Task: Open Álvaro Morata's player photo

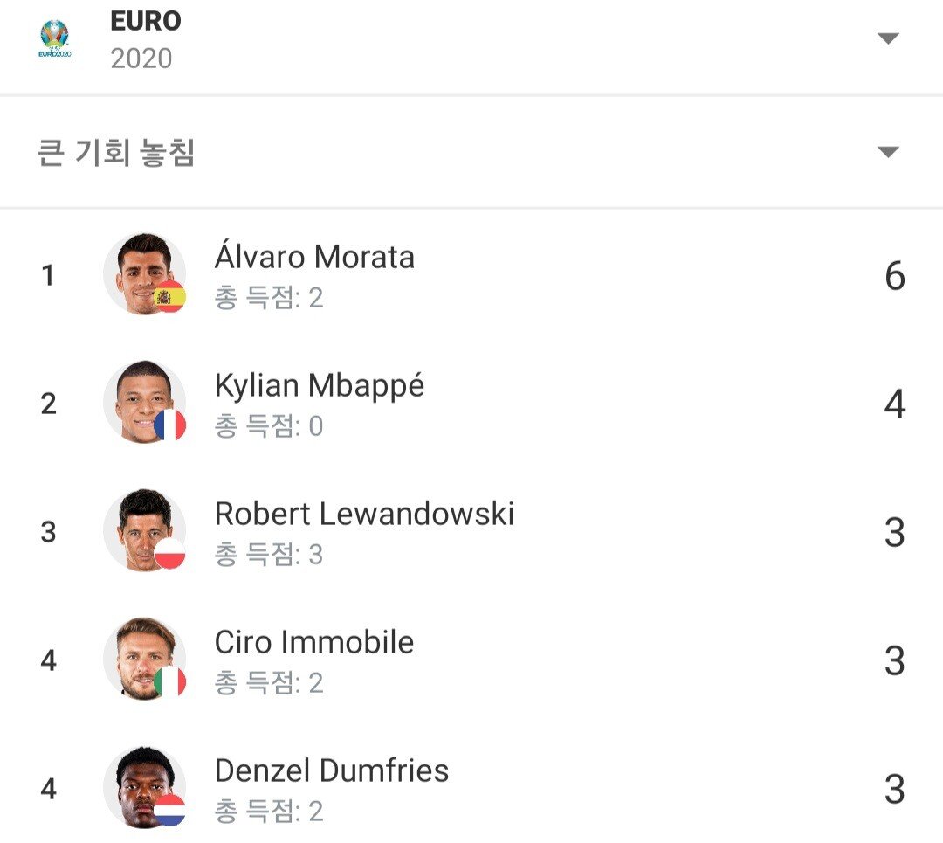Action: tap(140, 271)
